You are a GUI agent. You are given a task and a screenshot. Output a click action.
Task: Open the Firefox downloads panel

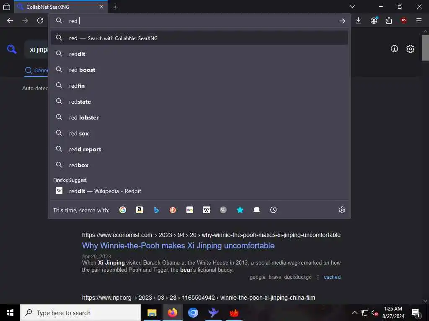click(x=359, y=21)
